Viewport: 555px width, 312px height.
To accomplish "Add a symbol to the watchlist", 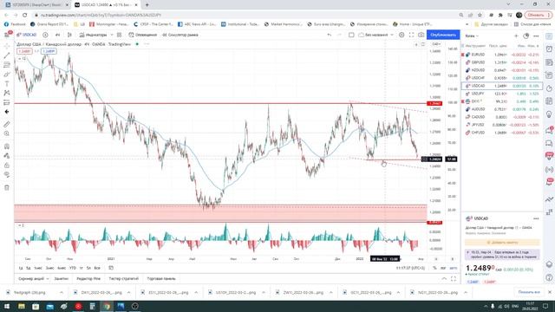I will click(516, 36).
